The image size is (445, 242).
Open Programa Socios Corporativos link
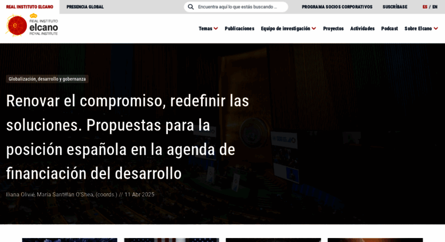[337, 7]
